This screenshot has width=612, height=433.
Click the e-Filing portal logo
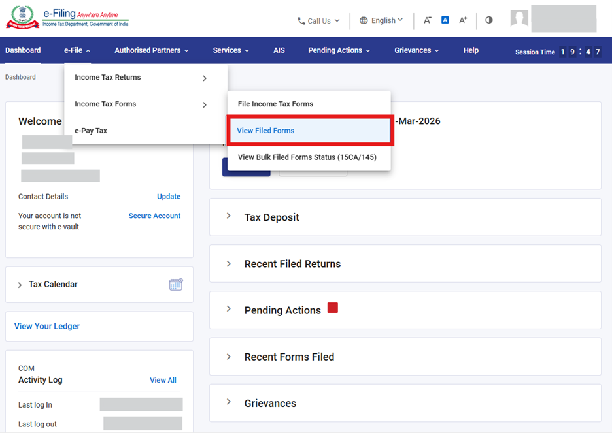(x=67, y=18)
